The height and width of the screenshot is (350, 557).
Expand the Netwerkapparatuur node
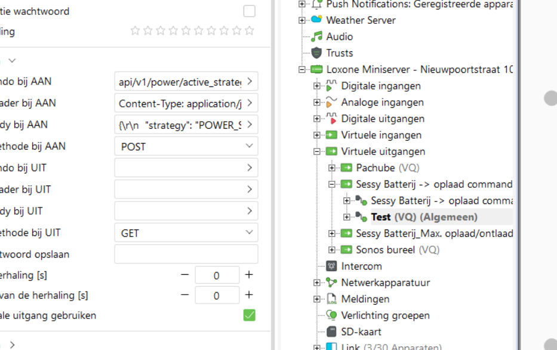pos(317,283)
